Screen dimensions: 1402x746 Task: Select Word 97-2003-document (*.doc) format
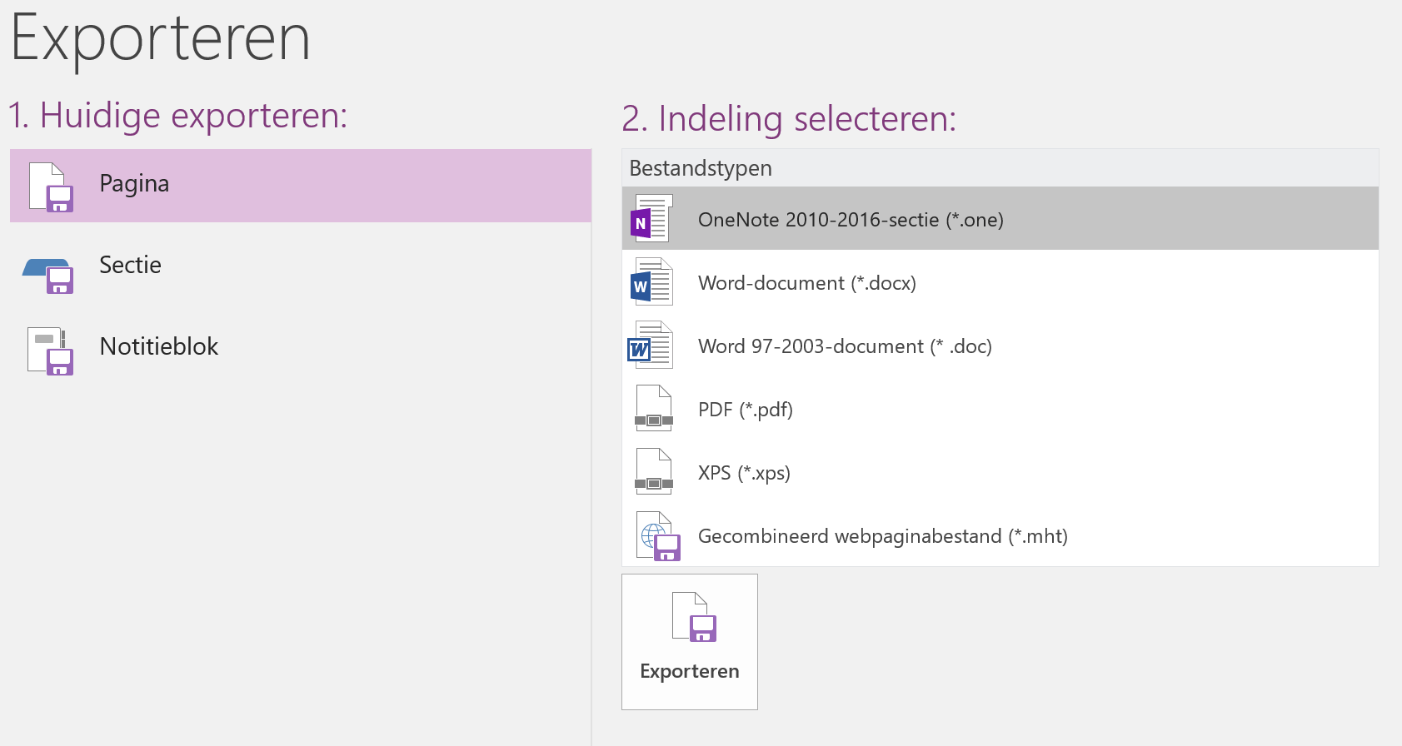tap(1000, 345)
